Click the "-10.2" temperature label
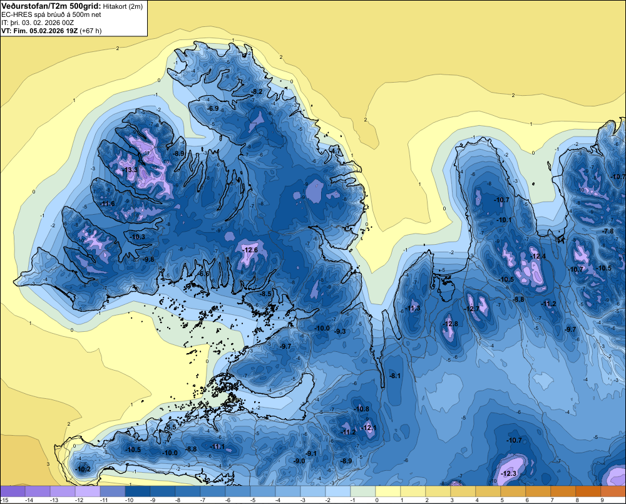This screenshot has height=504, width=626. pos(83,470)
